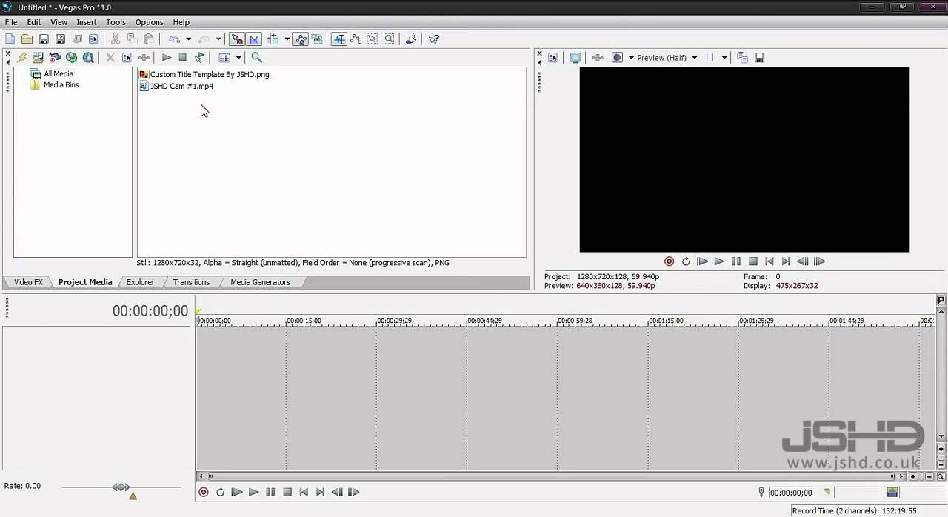Save preview snapshot to file

(x=759, y=57)
